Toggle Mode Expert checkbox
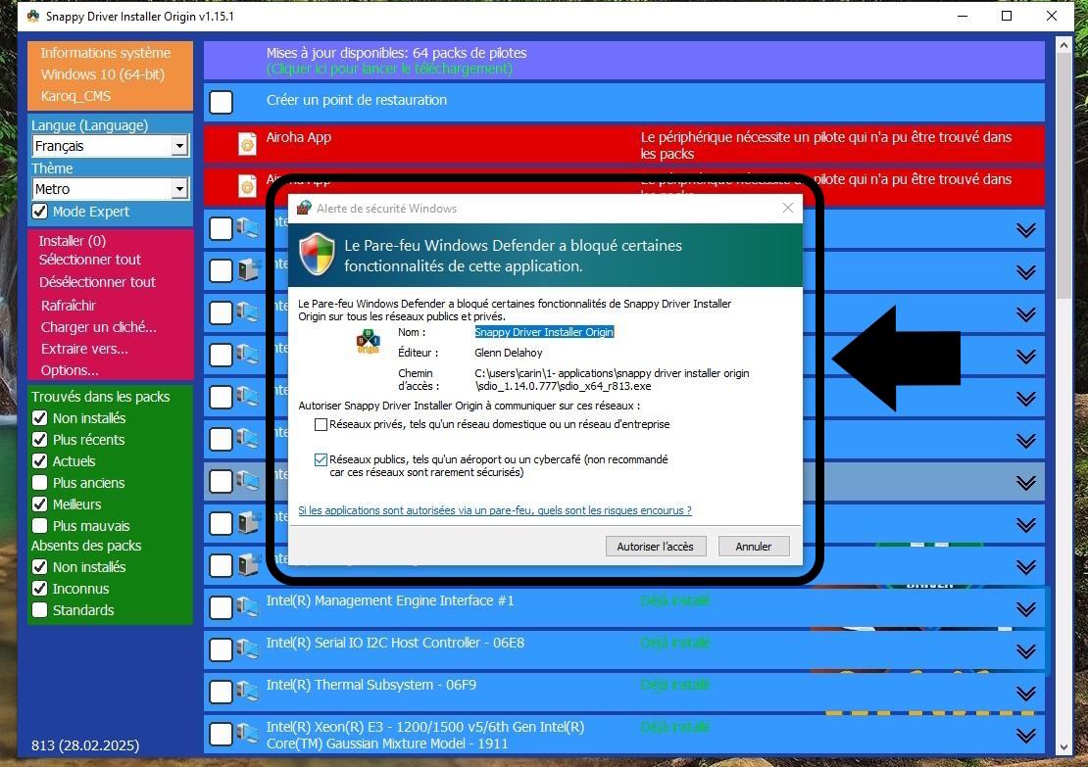Screen dimensions: 1088x767 coord(39,211)
